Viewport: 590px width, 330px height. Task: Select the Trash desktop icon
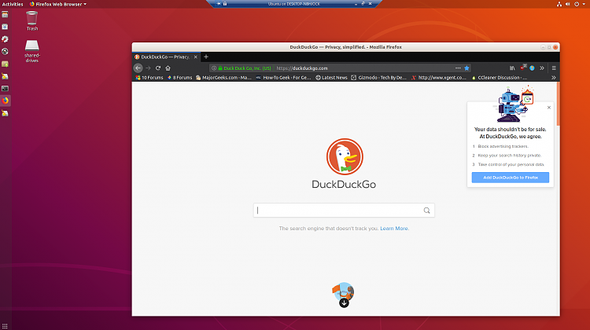32,21
